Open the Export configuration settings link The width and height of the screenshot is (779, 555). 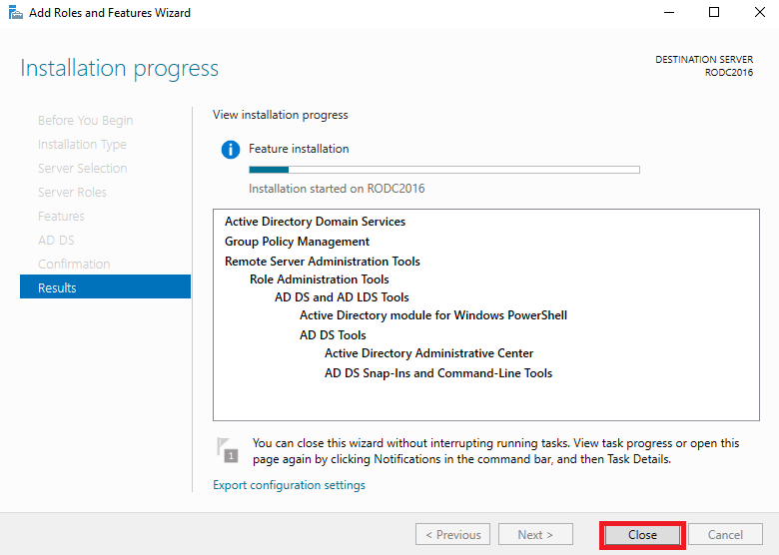[290, 485]
